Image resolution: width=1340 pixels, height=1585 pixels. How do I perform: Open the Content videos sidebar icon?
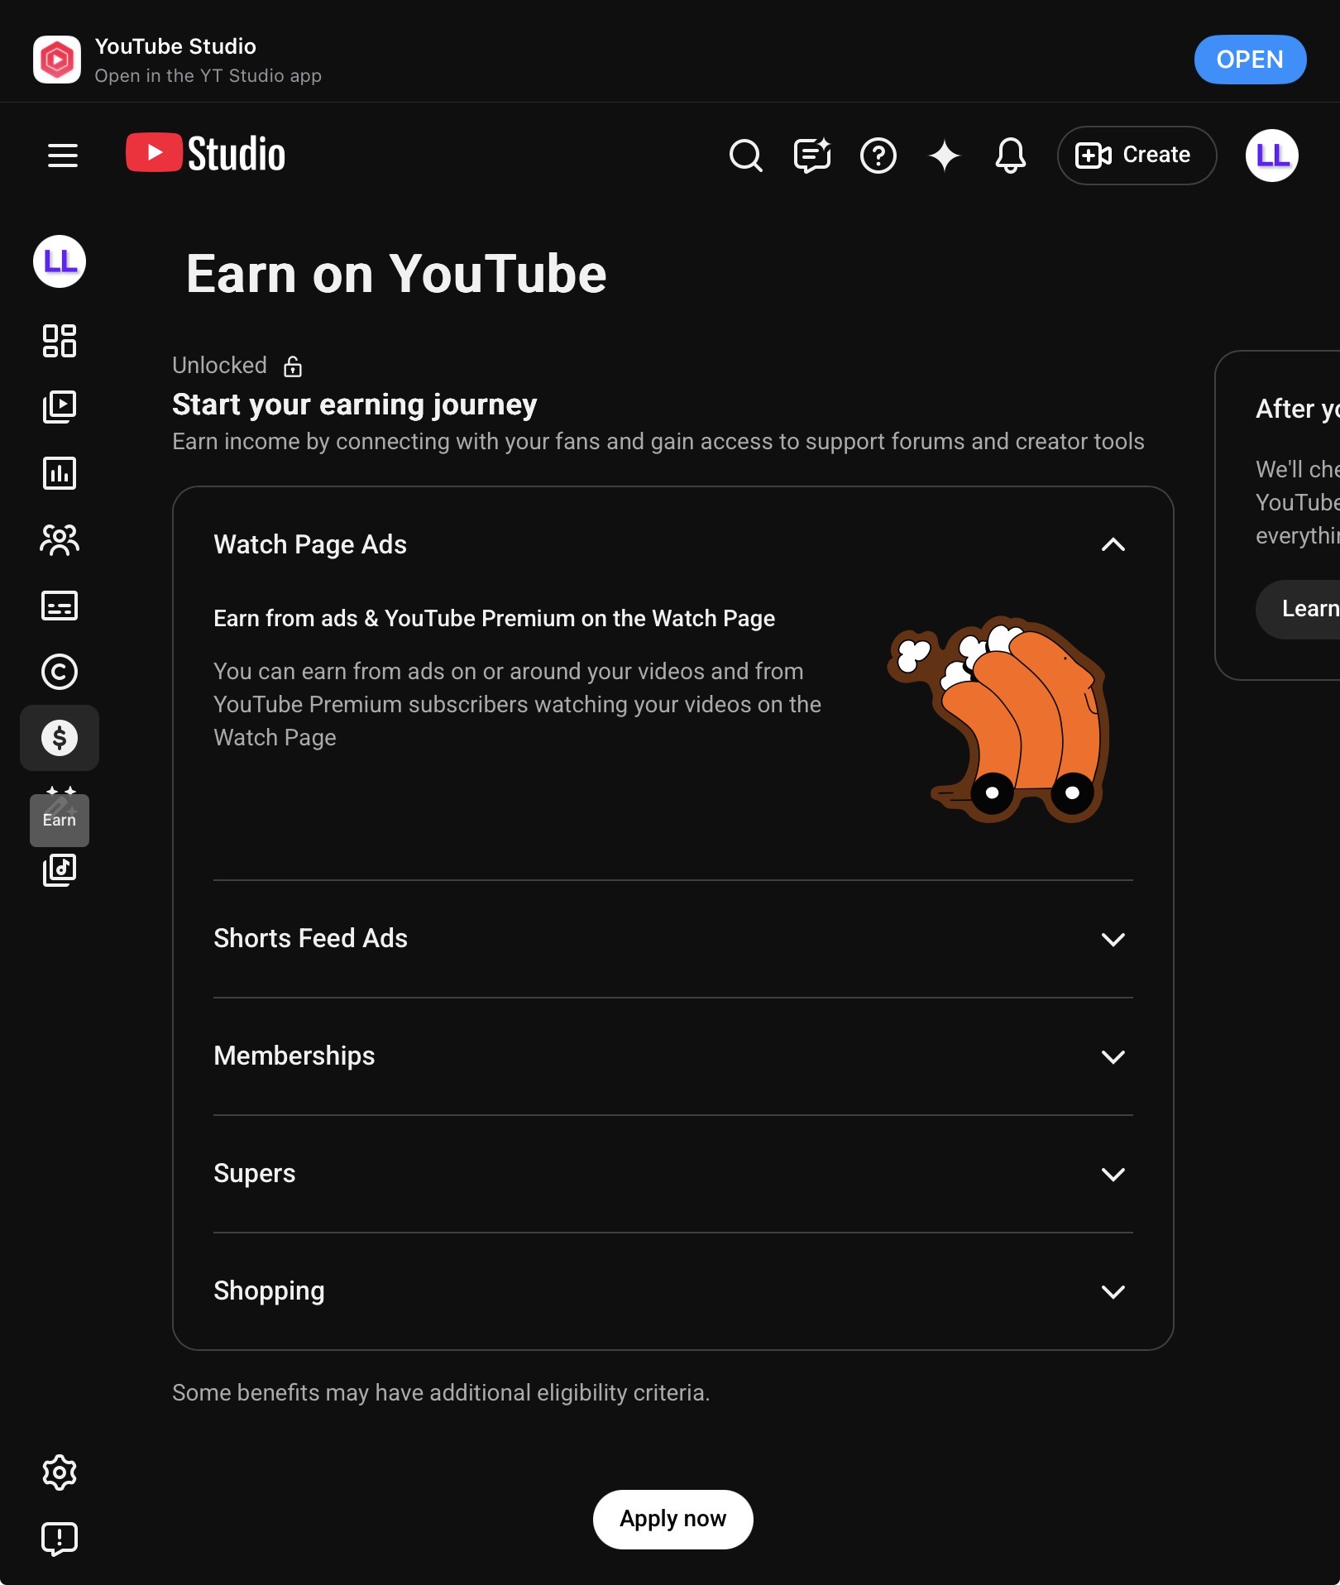point(60,407)
